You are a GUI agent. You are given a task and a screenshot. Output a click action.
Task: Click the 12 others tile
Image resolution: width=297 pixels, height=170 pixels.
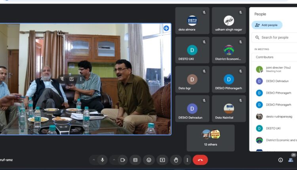coord(211,138)
